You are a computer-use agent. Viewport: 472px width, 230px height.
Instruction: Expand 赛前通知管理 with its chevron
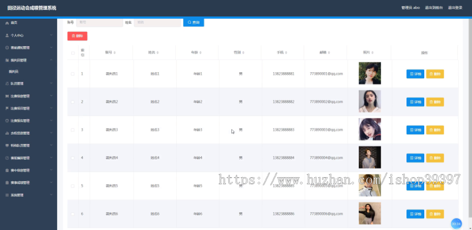[x=51, y=48]
